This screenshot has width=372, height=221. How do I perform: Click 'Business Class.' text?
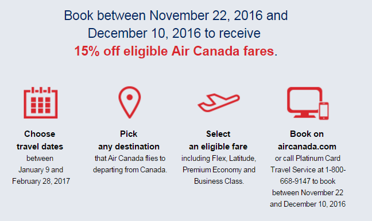point(219,181)
